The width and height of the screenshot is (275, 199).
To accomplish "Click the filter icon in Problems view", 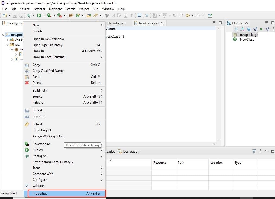I will coord(254,151).
